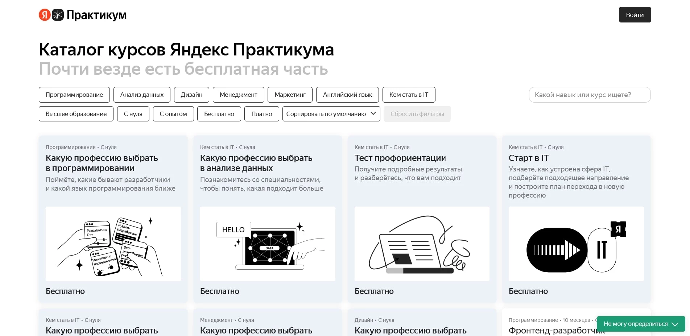
Task: Toggle the Программирование filter
Action: click(x=74, y=95)
